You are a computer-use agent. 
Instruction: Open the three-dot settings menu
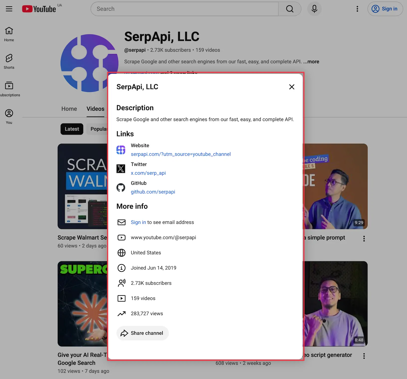coord(357,9)
